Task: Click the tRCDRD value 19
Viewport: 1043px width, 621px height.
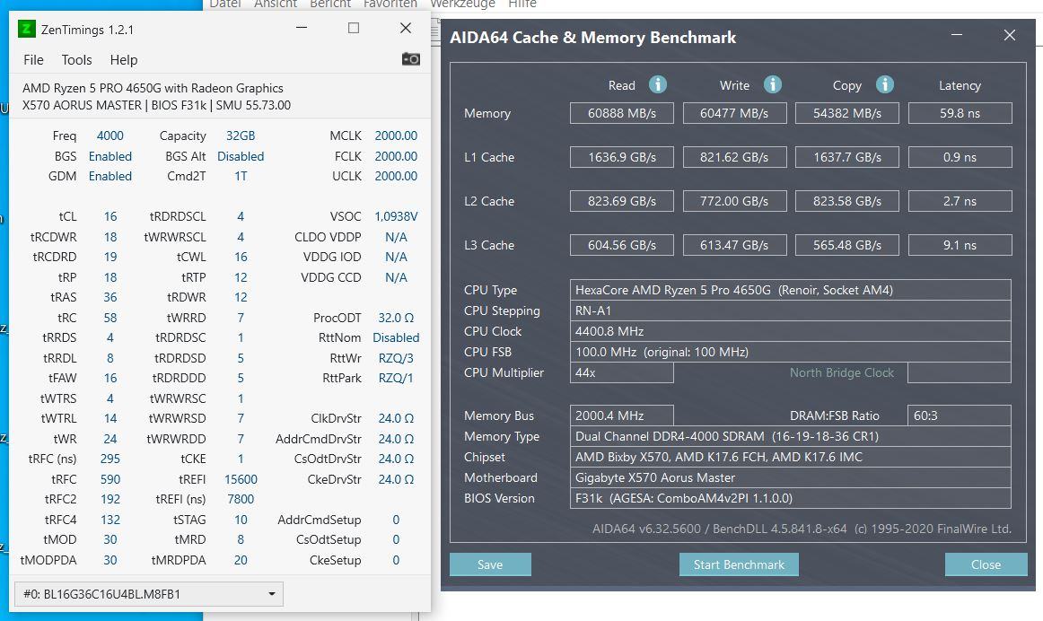Action: point(110,257)
